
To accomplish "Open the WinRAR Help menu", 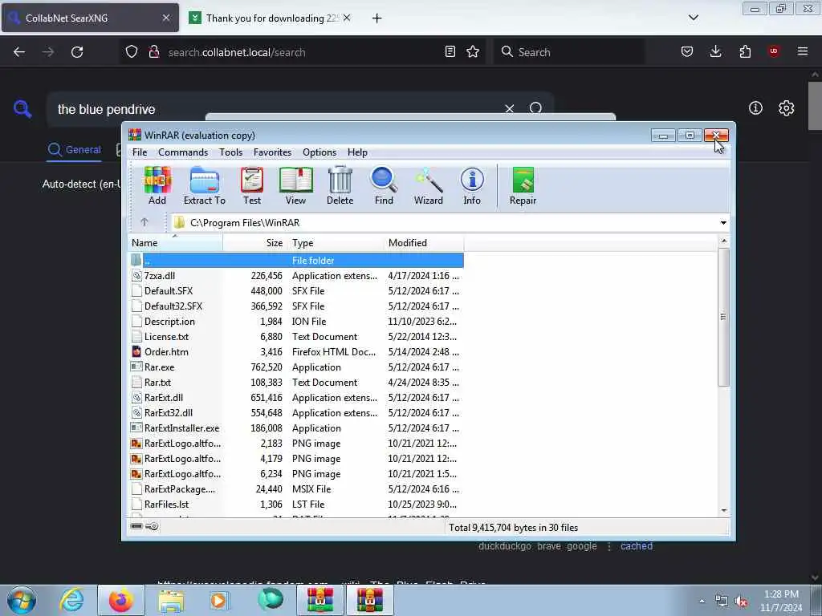I will pyautogui.click(x=357, y=152).
